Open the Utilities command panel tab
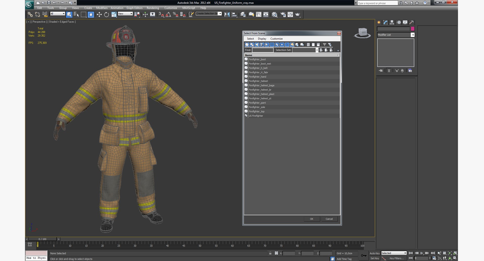The image size is (484, 261). 412,22
